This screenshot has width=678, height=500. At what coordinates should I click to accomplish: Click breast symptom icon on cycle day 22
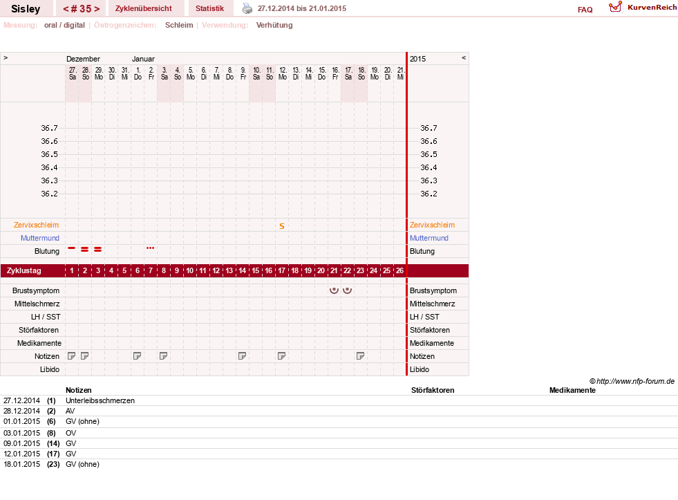click(347, 290)
